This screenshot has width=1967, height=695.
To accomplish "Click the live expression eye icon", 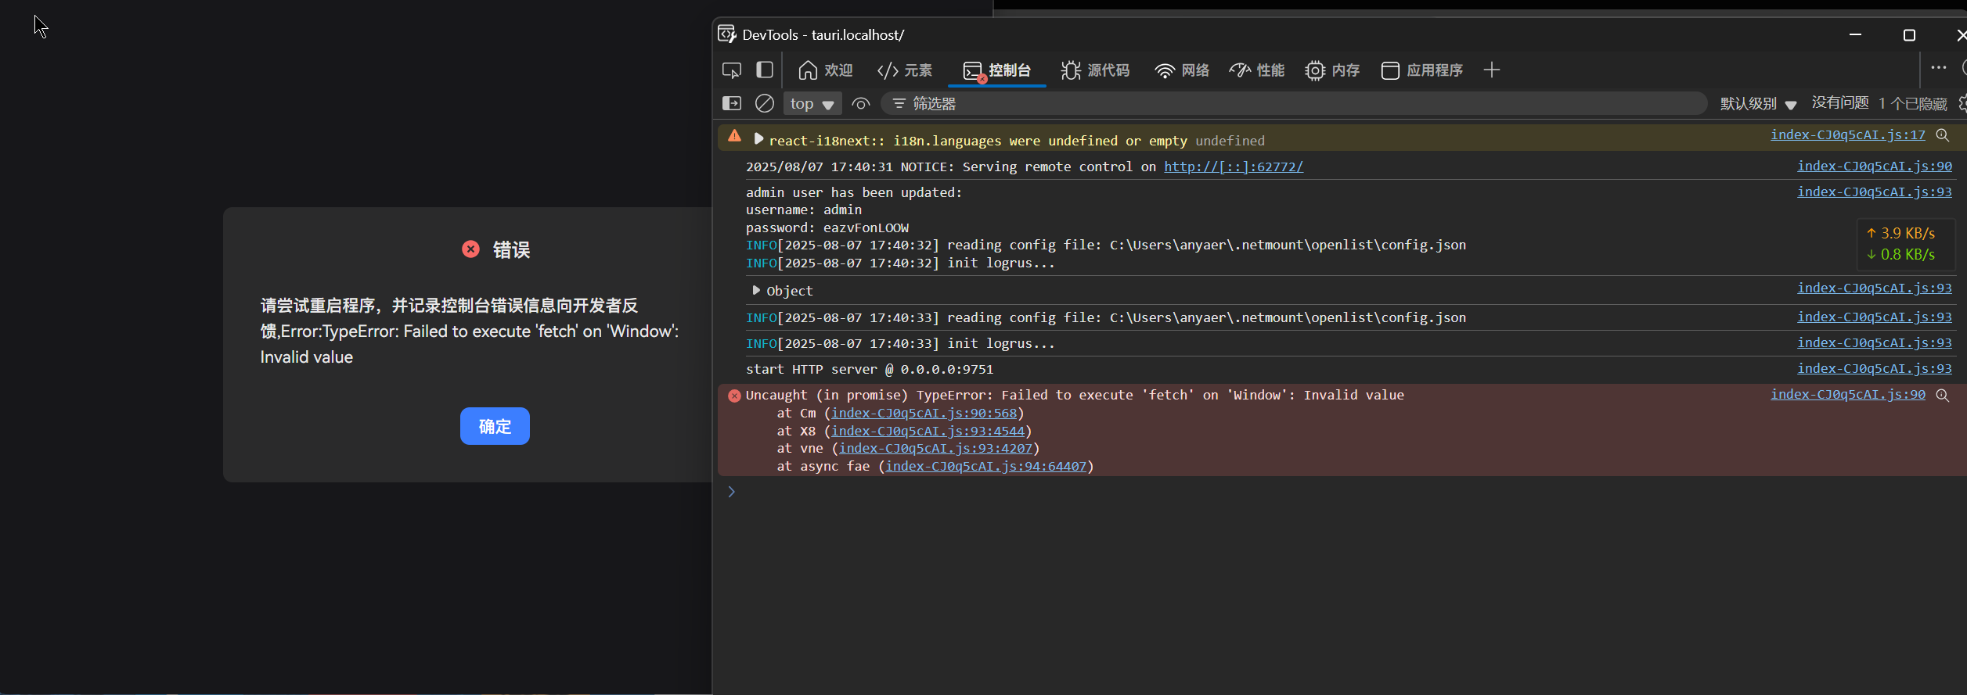I will pos(860,103).
